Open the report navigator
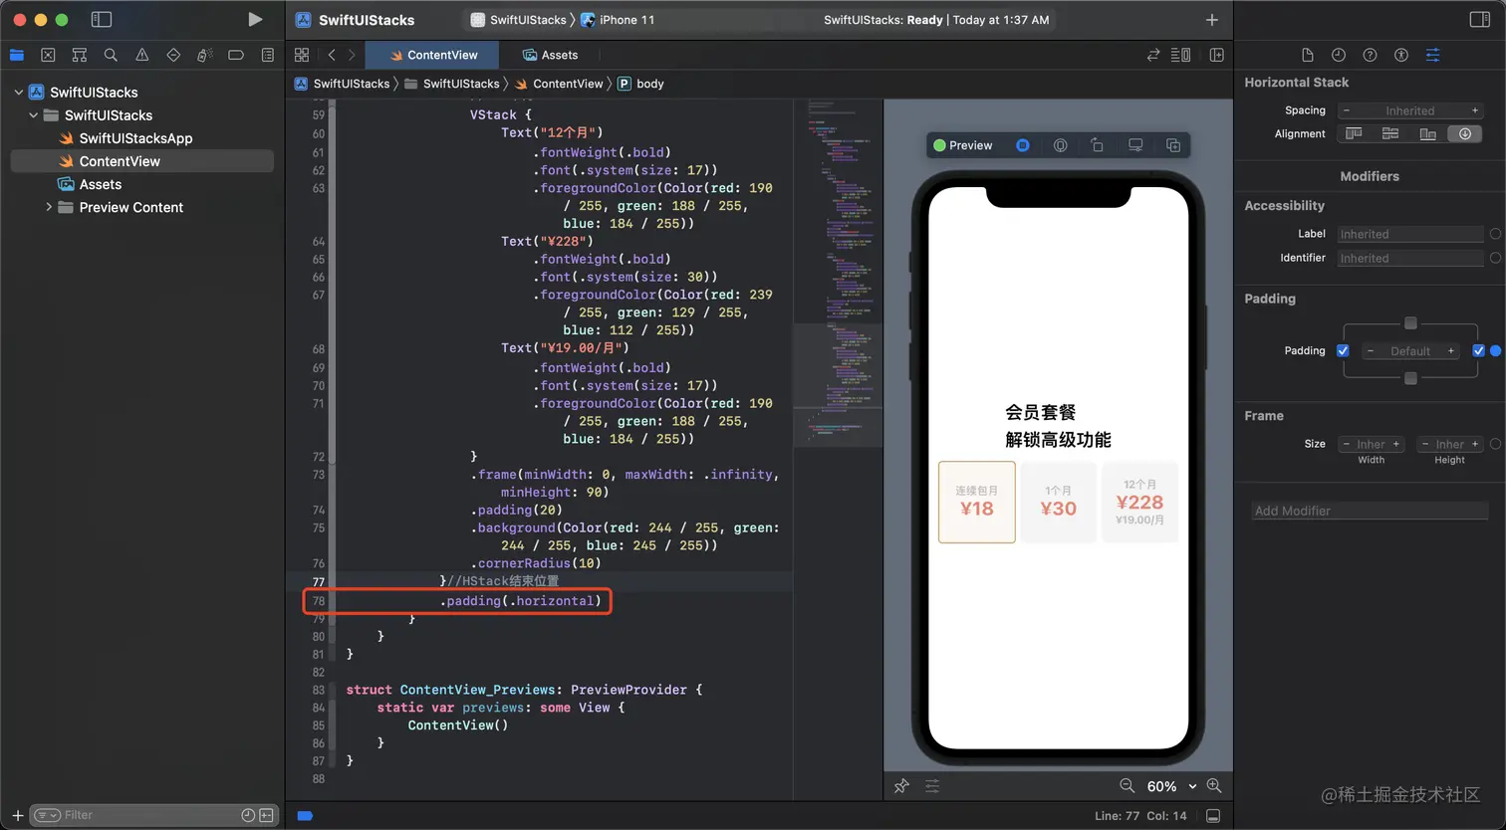 point(267,55)
